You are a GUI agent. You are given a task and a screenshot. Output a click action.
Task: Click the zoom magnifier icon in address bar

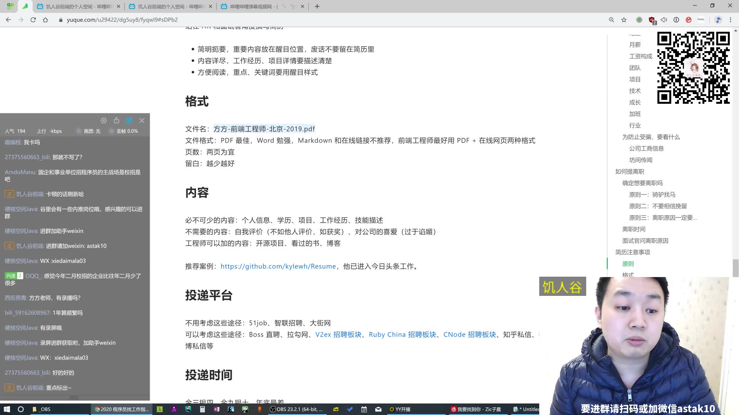pyautogui.click(x=611, y=20)
